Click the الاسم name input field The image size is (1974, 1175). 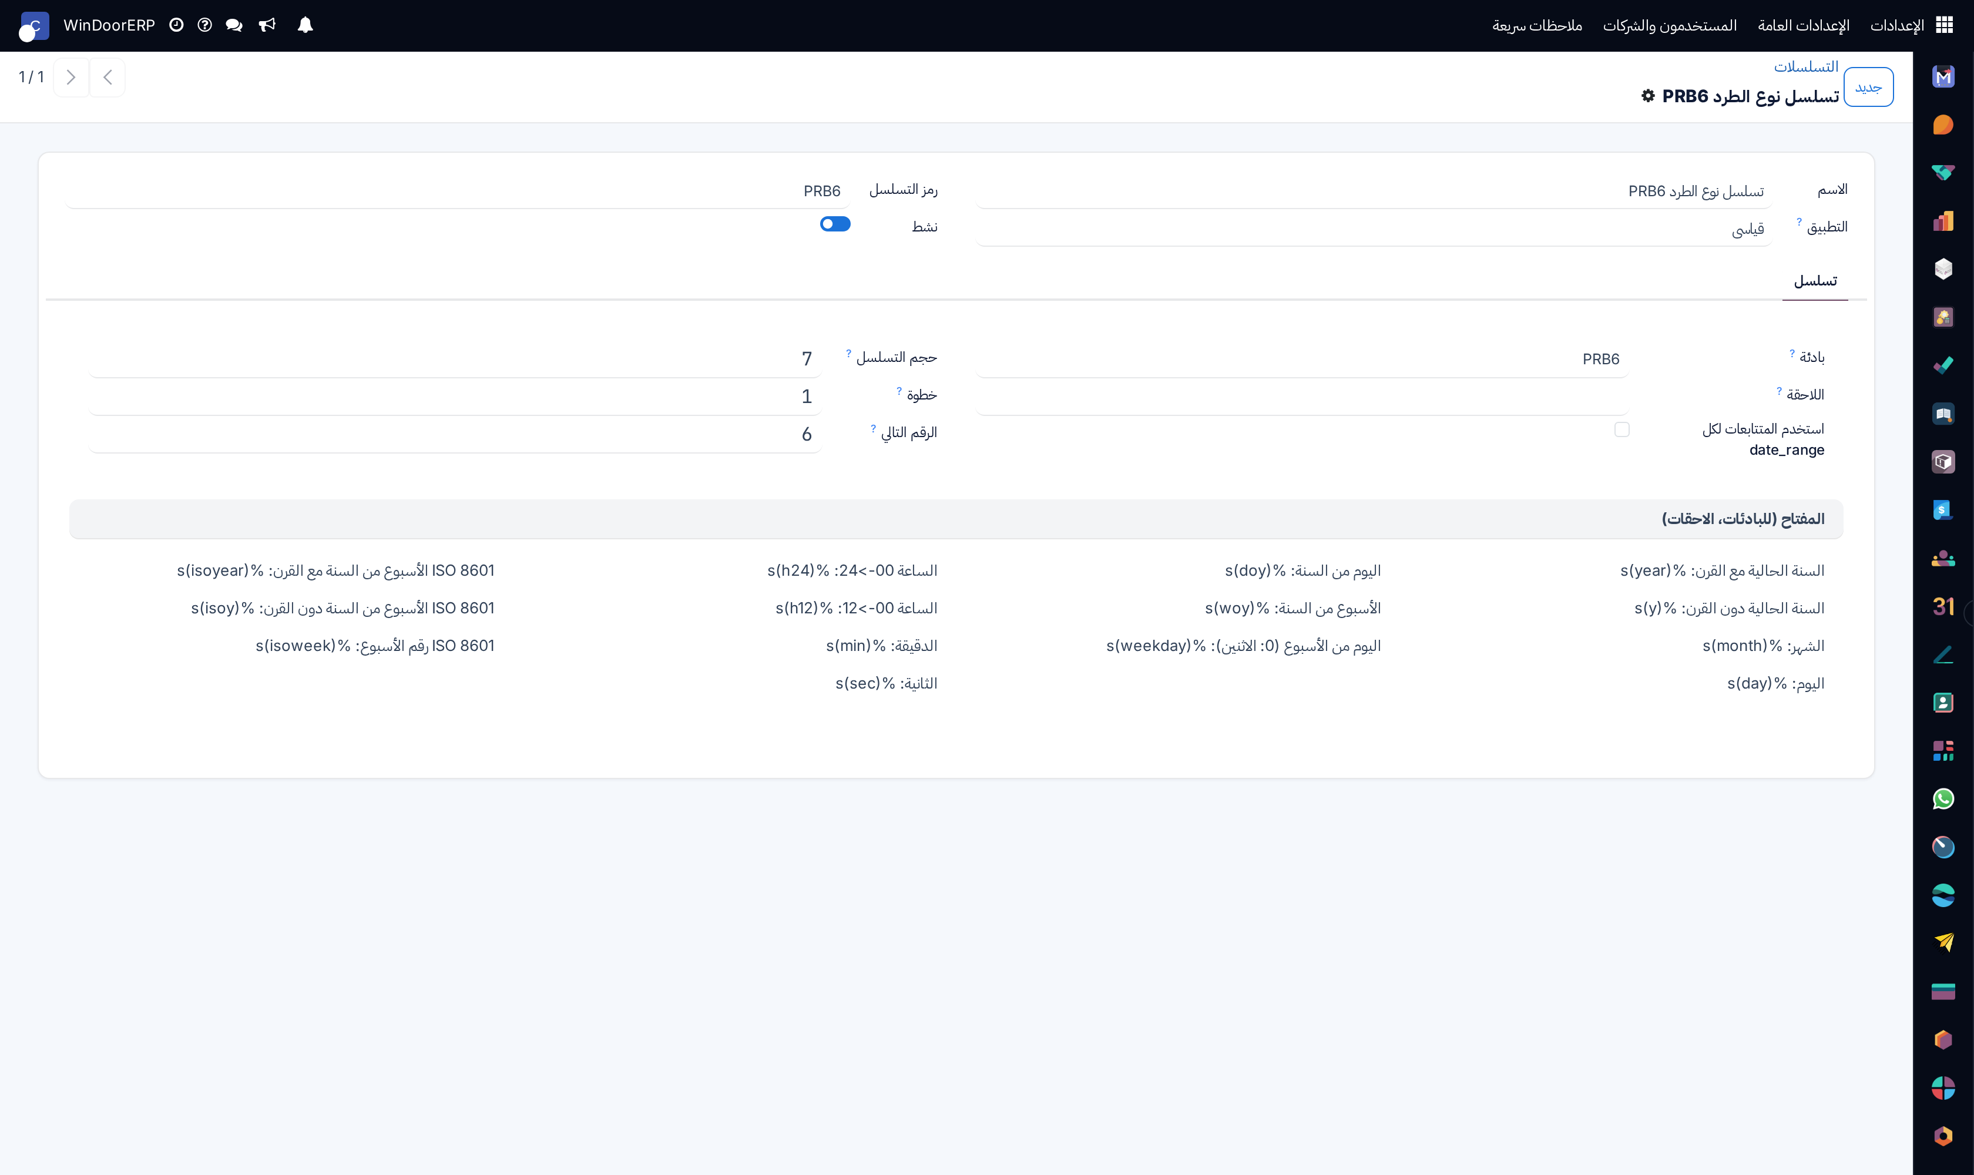(x=1373, y=191)
